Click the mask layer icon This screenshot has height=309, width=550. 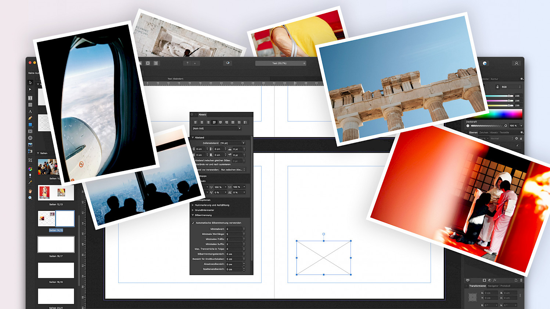(x=485, y=280)
